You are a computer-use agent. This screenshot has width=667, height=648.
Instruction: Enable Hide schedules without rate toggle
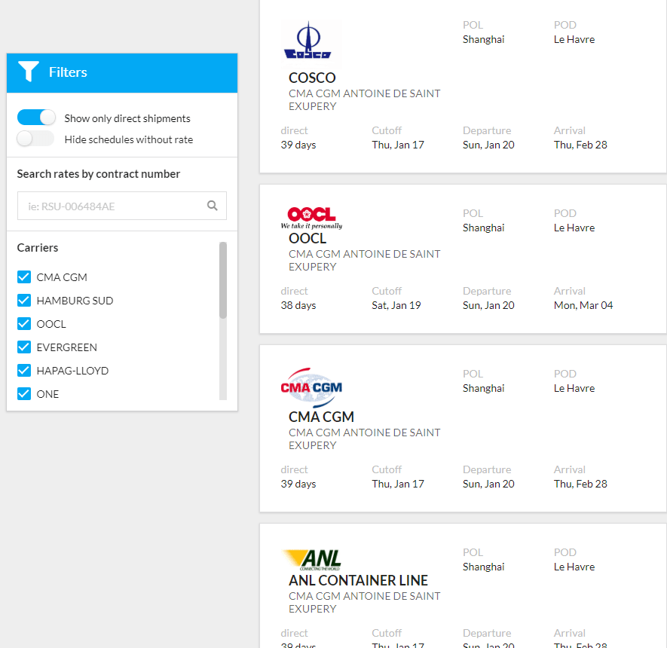pyautogui.click(x=36, y=139)
